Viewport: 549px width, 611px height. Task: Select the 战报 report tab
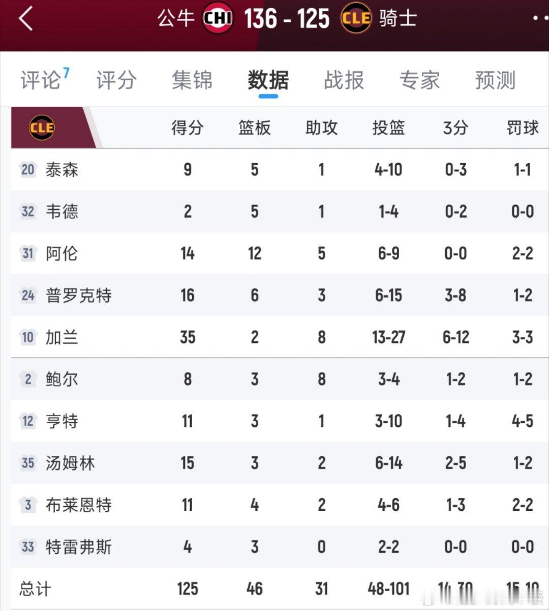tap(344, 80)
